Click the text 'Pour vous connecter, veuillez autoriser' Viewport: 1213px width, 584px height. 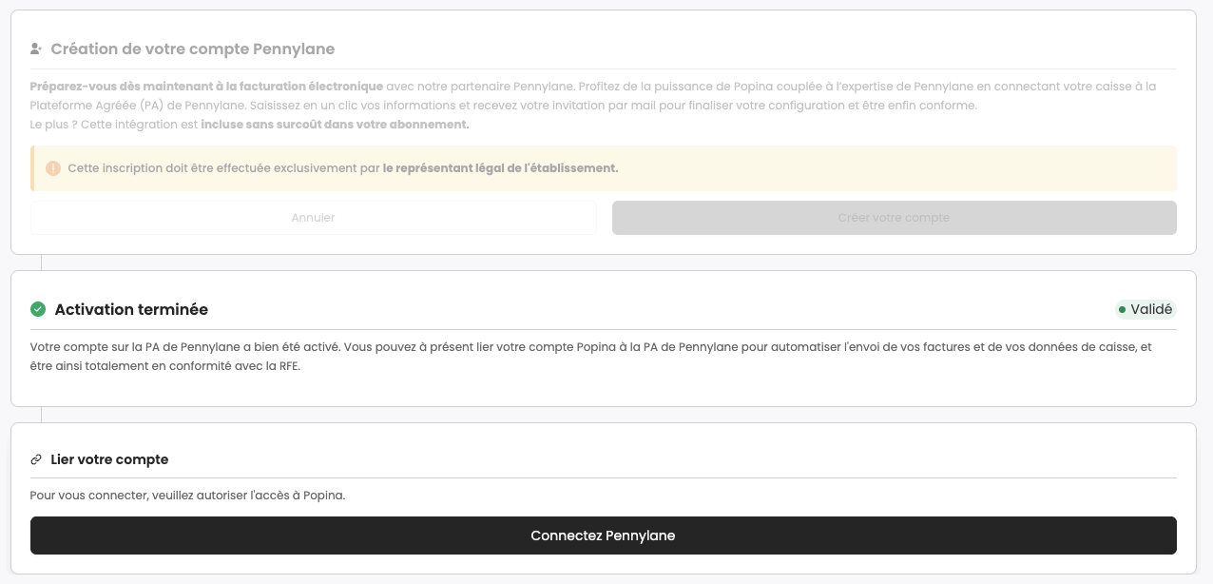point(187,496)
